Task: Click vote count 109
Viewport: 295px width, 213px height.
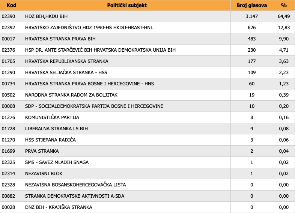Action: [x=252, y=73]
